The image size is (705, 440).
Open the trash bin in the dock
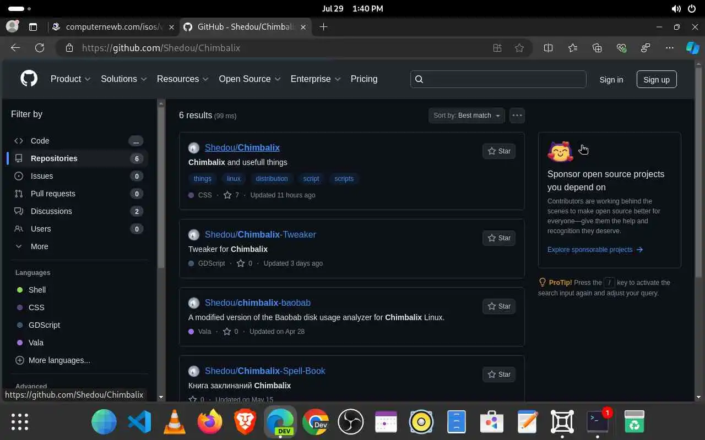tap(634, 422)
